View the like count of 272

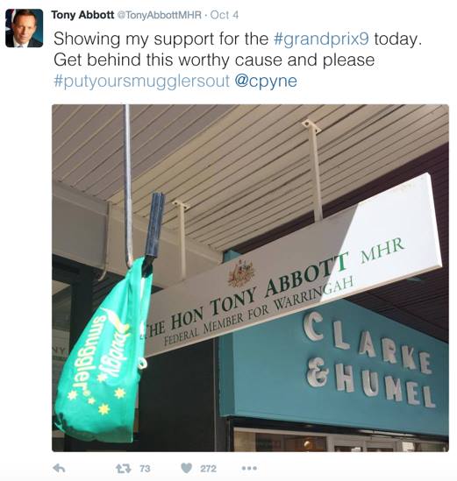pyautogui.click(x=209, y=469)
